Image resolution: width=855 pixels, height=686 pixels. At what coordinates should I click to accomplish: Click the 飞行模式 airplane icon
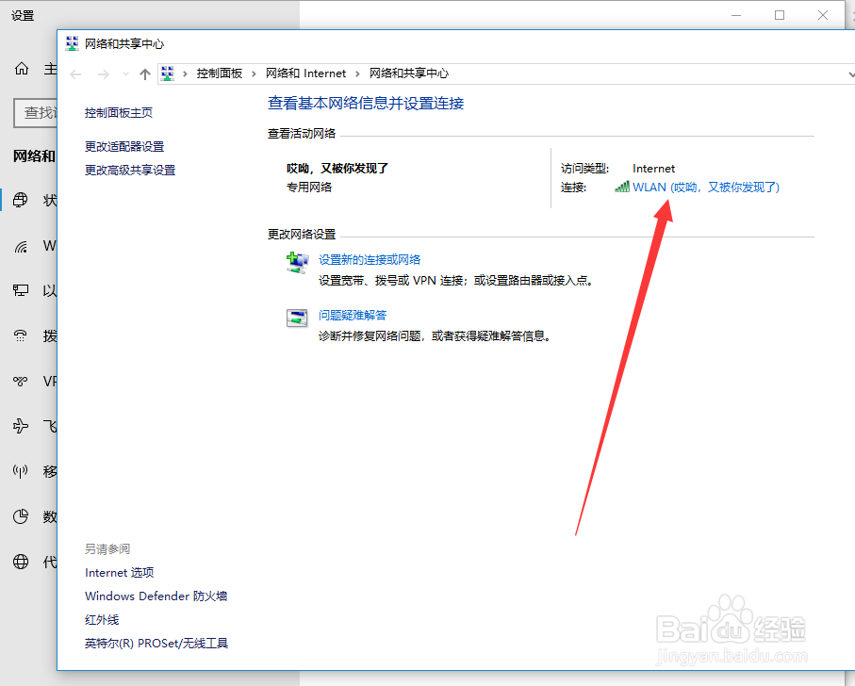pos(20,426)
